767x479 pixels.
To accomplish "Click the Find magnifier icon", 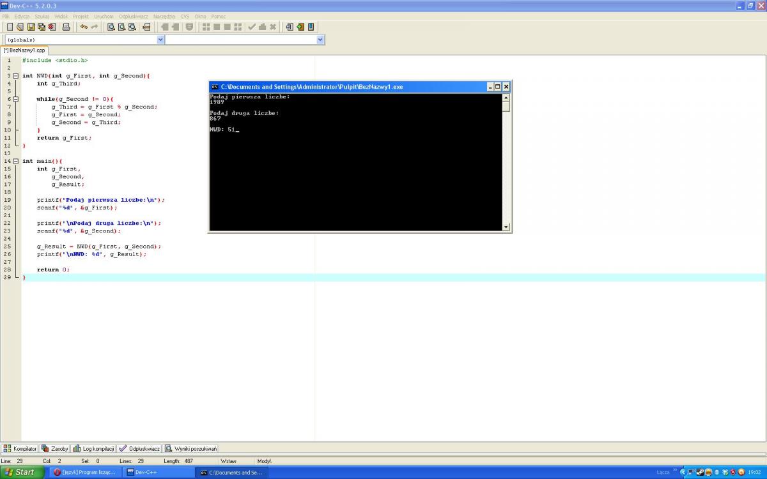I will point(111,27).
